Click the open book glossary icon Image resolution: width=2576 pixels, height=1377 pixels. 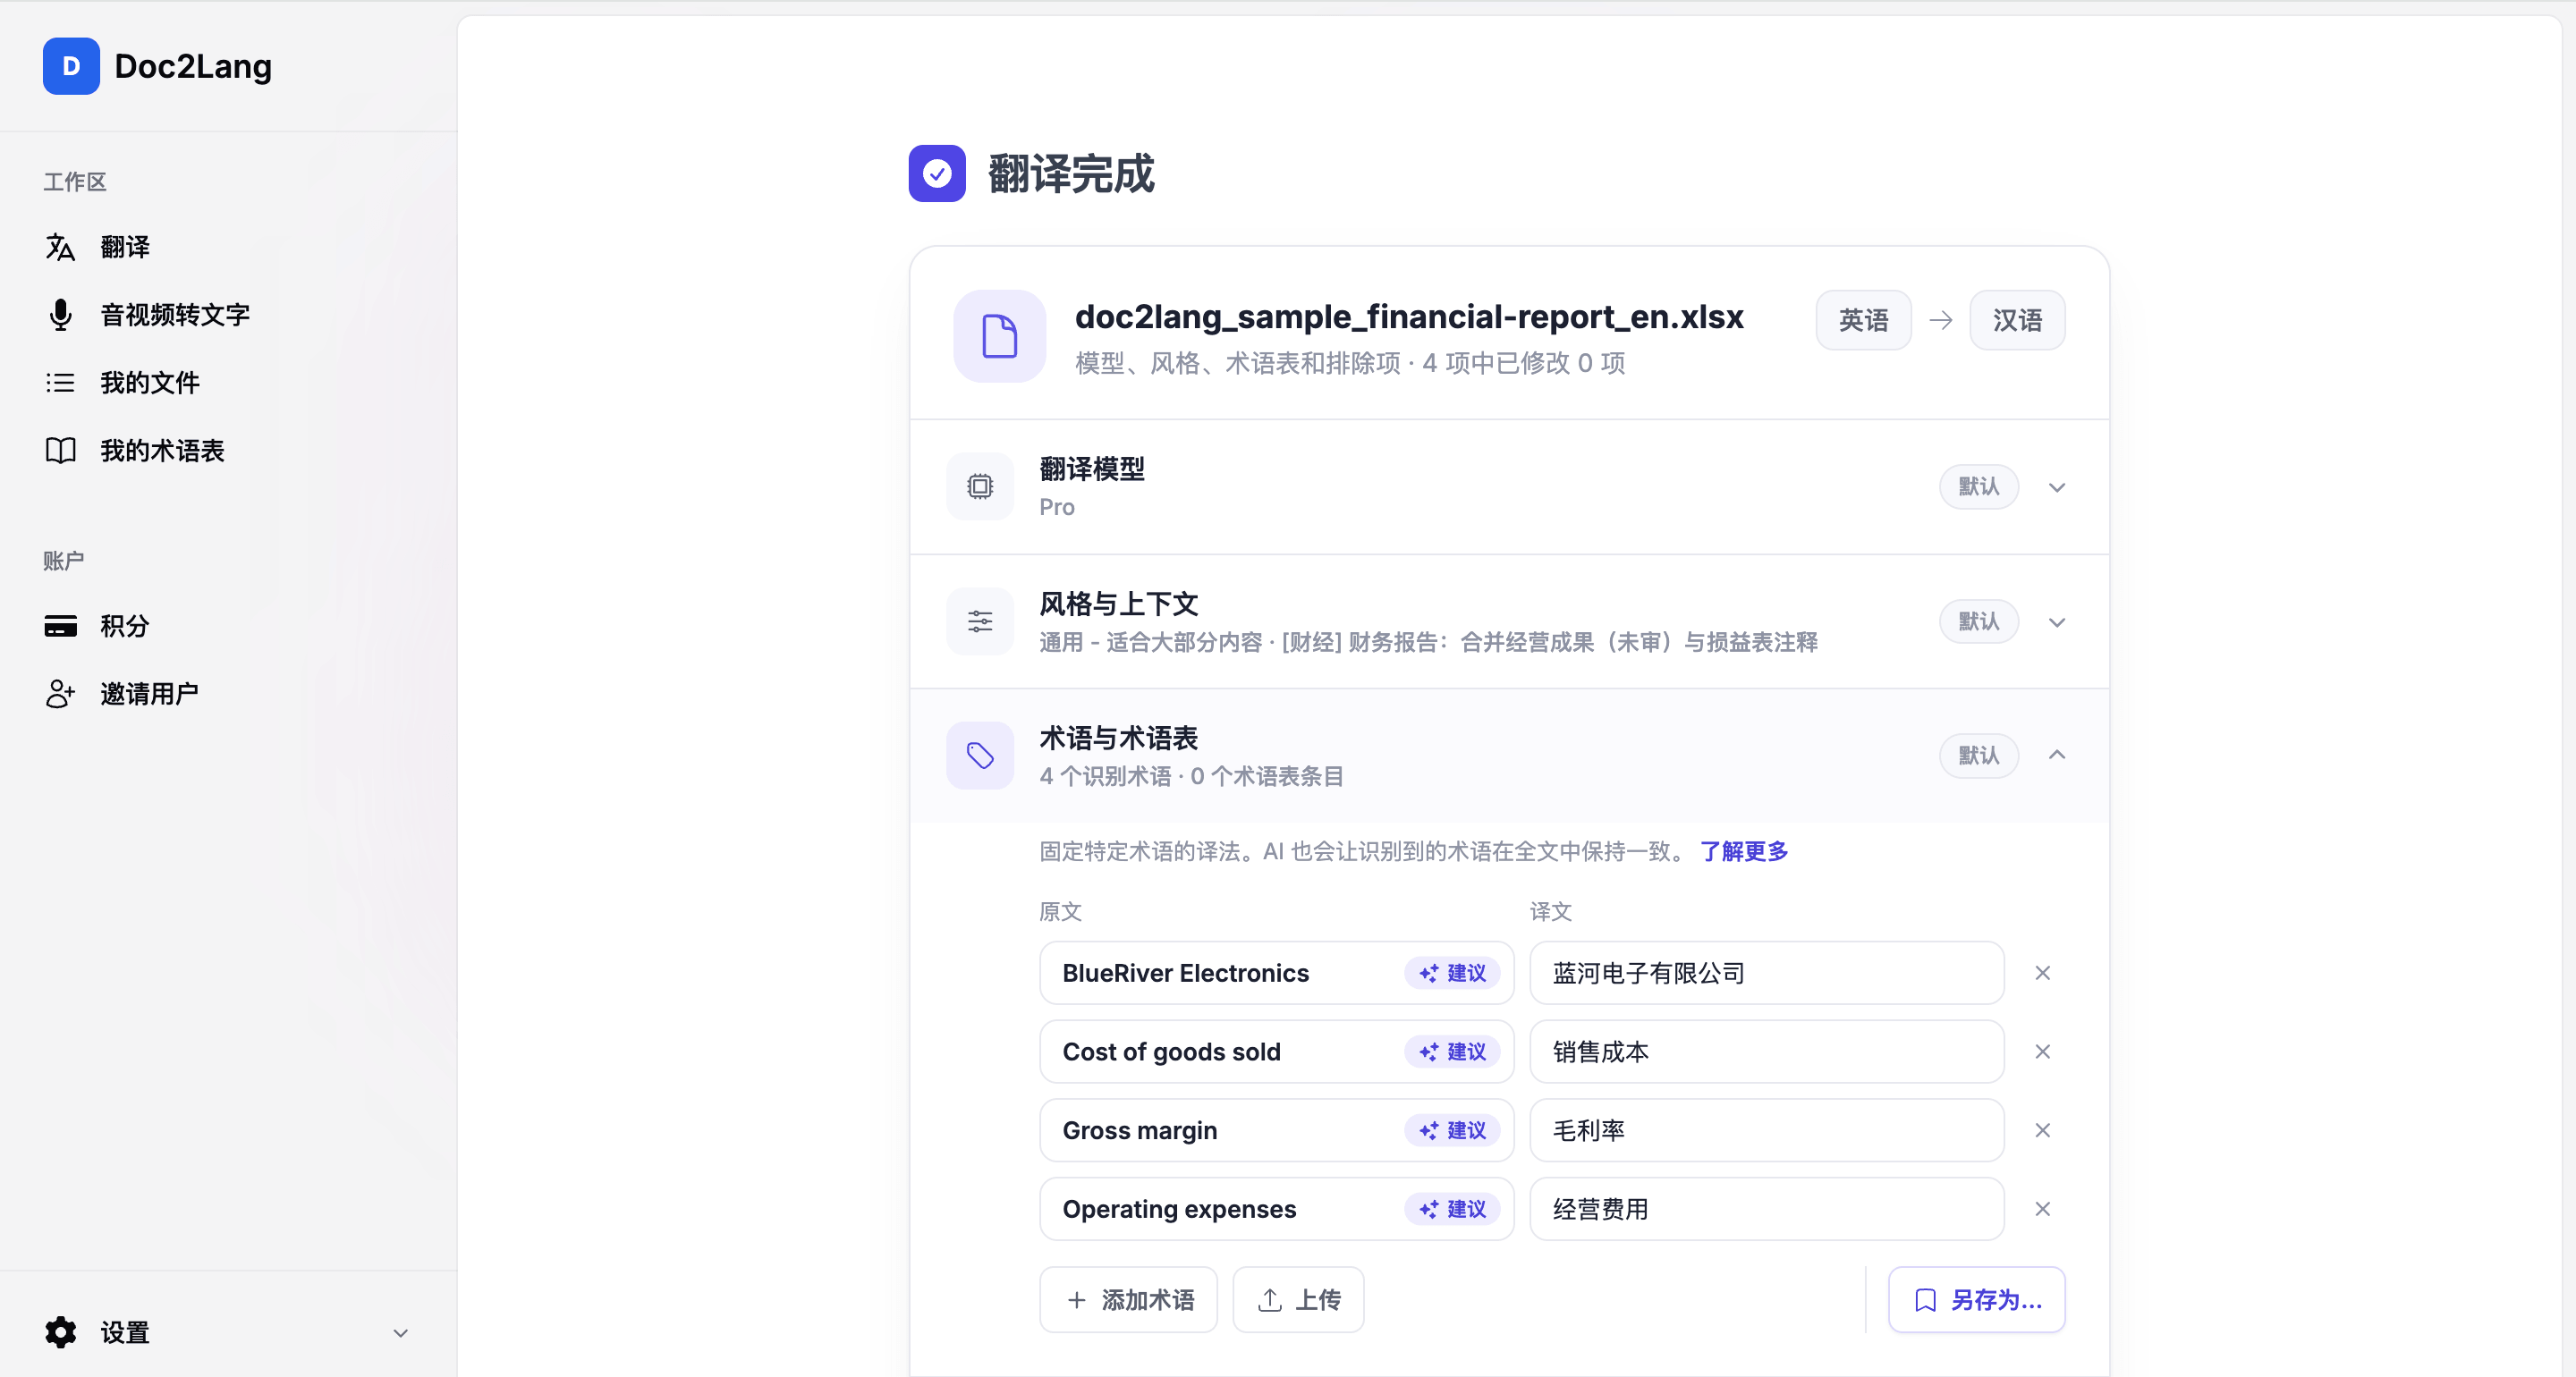pos(60,451)
